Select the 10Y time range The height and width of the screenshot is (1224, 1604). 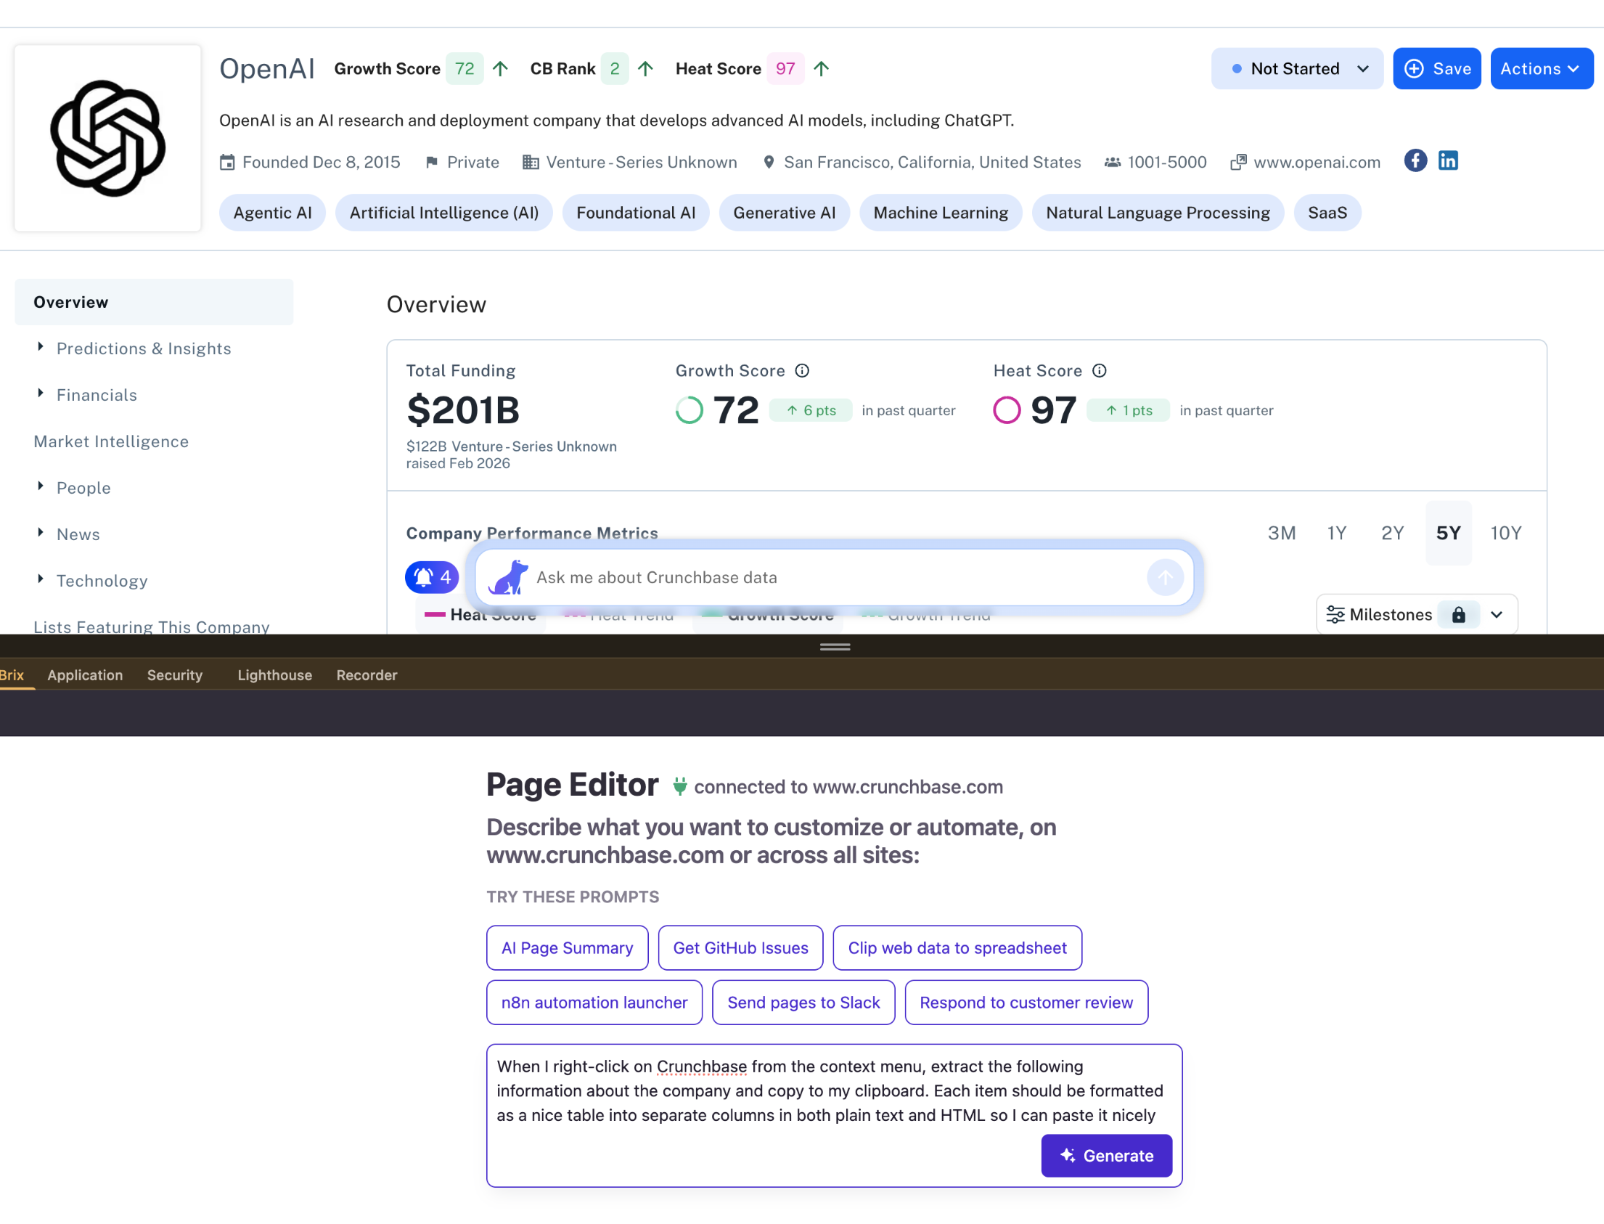coord(1505,534)
